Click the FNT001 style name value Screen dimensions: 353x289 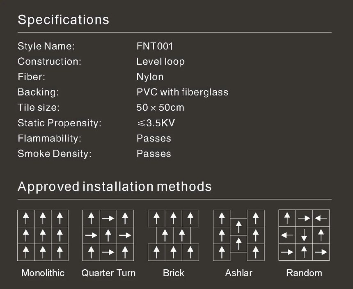coord(155,46)
